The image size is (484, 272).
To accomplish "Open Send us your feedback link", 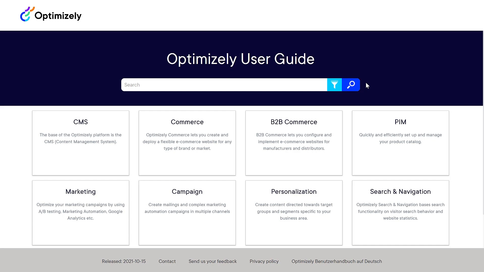I will [x=213, y=261].
